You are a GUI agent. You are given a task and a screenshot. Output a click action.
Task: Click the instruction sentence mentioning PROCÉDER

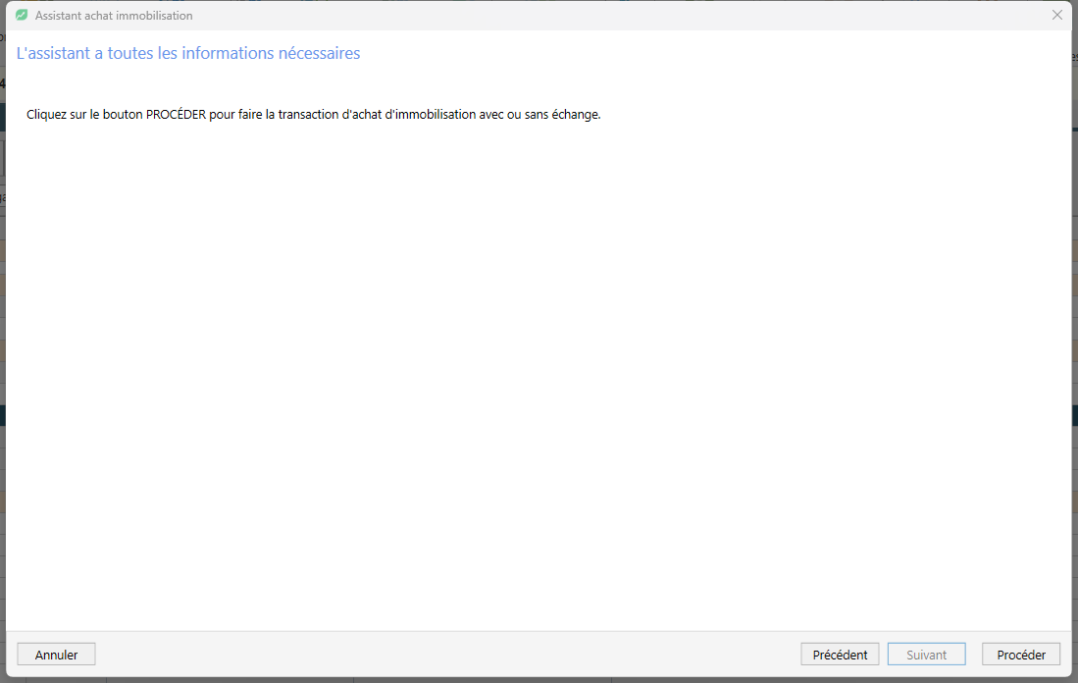pyautogui.click(x=314, y=114)
